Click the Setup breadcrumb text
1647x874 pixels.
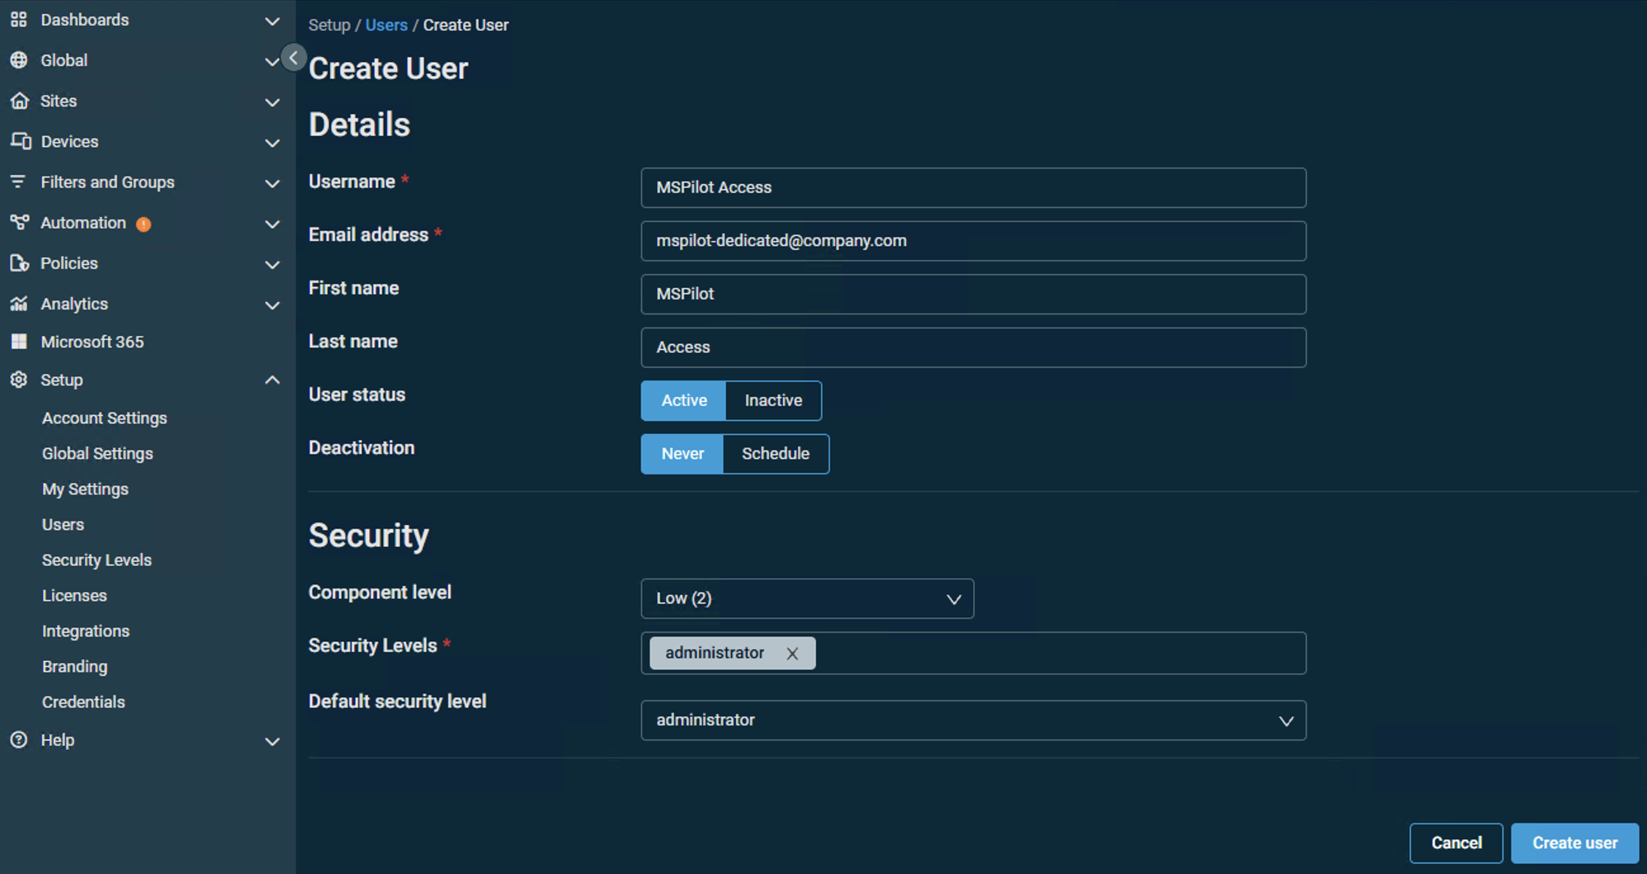(329, 25)
